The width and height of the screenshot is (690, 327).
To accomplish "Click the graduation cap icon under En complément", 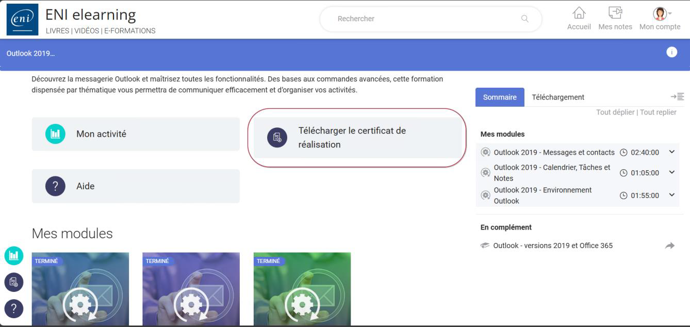I will [x=485, y=246].
